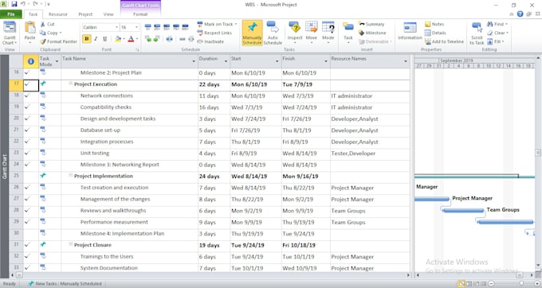Open the Help icon
The image size is (542, 288).
point(520,14)
